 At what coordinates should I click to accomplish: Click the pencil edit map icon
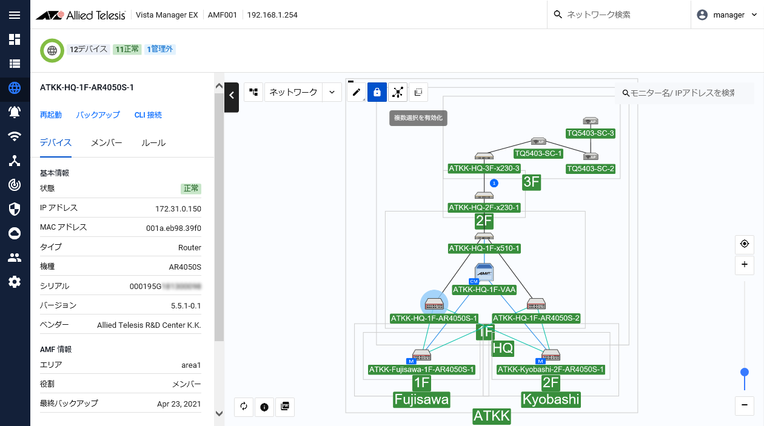point(357,92)
